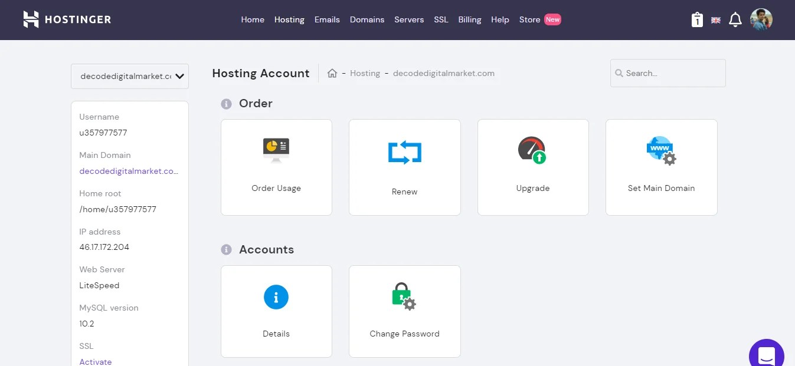
Task: Click the search magnifier icon
Action: click(619, 73)
